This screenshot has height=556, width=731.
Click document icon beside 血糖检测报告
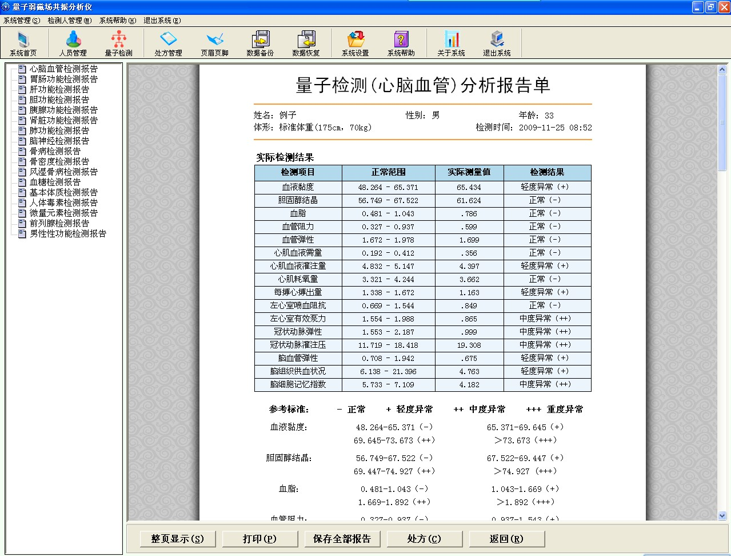pos(22,182)
